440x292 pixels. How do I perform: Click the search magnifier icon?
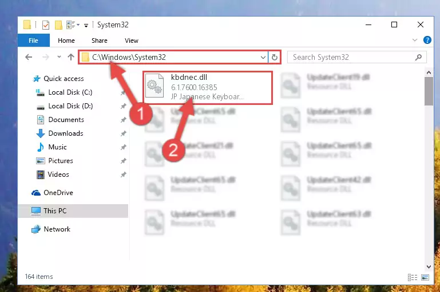tap(418, 58)
